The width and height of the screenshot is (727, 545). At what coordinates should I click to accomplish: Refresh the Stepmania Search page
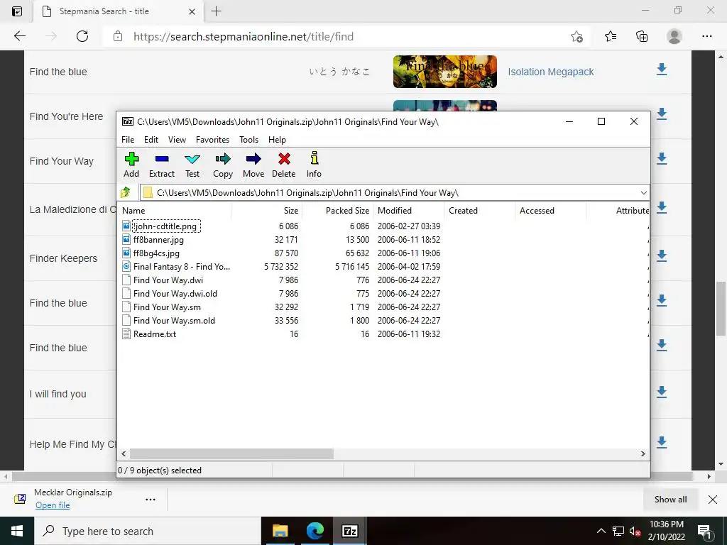[82, 36]
